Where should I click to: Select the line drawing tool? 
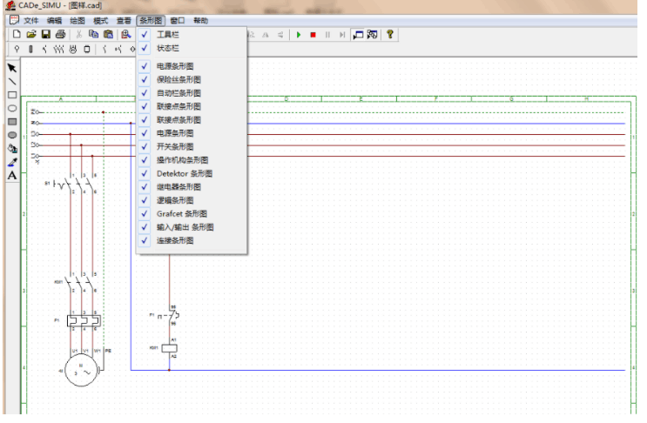12,81
